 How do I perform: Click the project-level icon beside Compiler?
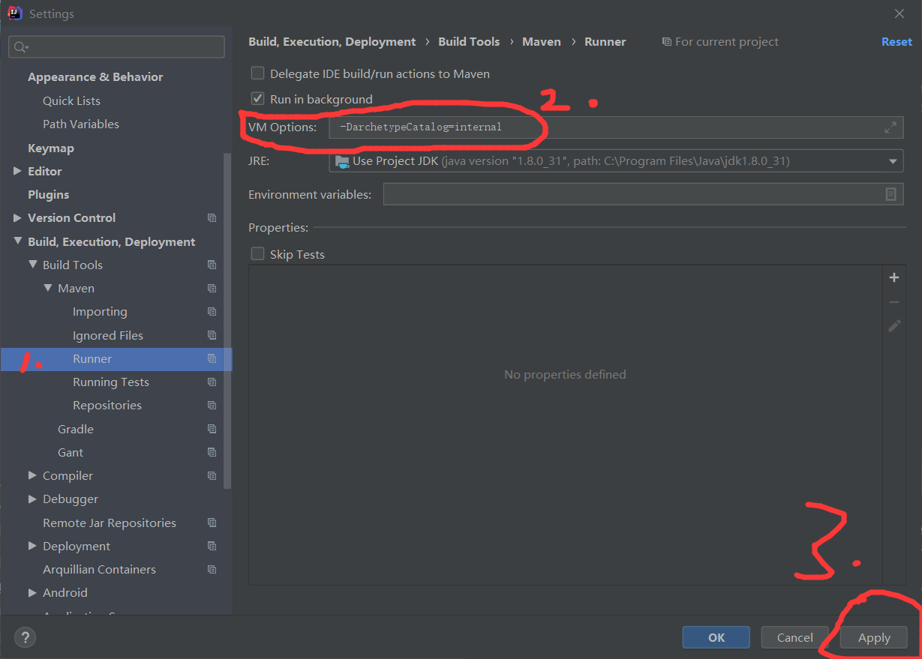point(212,475)
